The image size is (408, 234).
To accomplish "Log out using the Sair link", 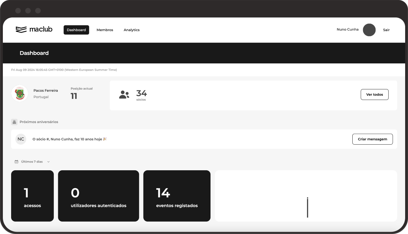I will click(386, 30).
